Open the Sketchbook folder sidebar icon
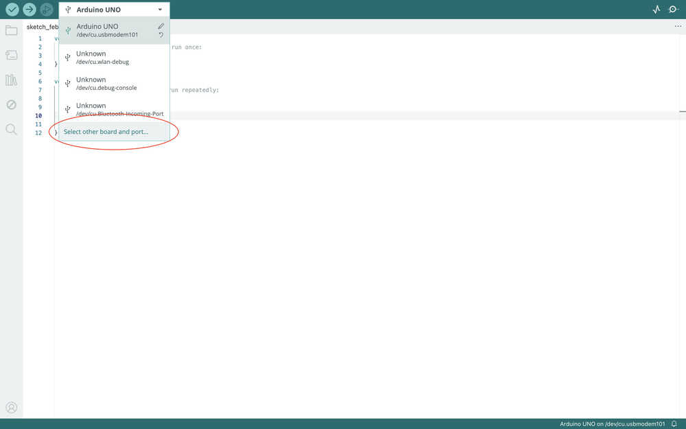686x429 pixels. click(x=12, y=30)
